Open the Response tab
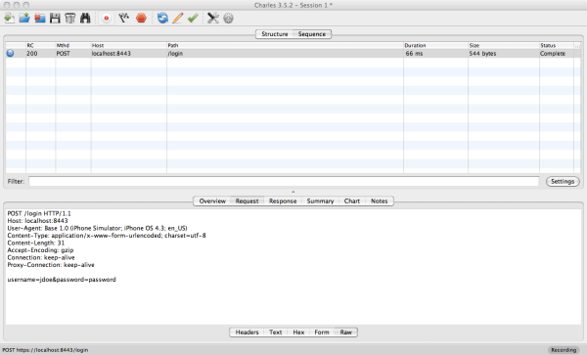 (x=283, y=200)
